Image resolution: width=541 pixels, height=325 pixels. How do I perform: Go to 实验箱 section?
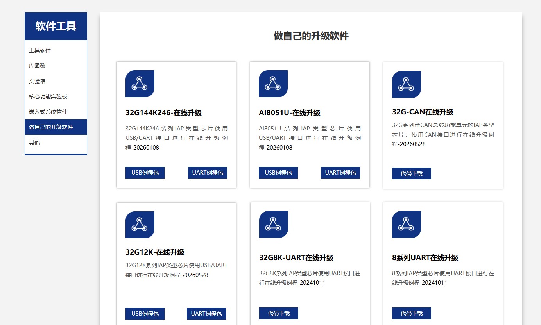(x=56, y=81)
